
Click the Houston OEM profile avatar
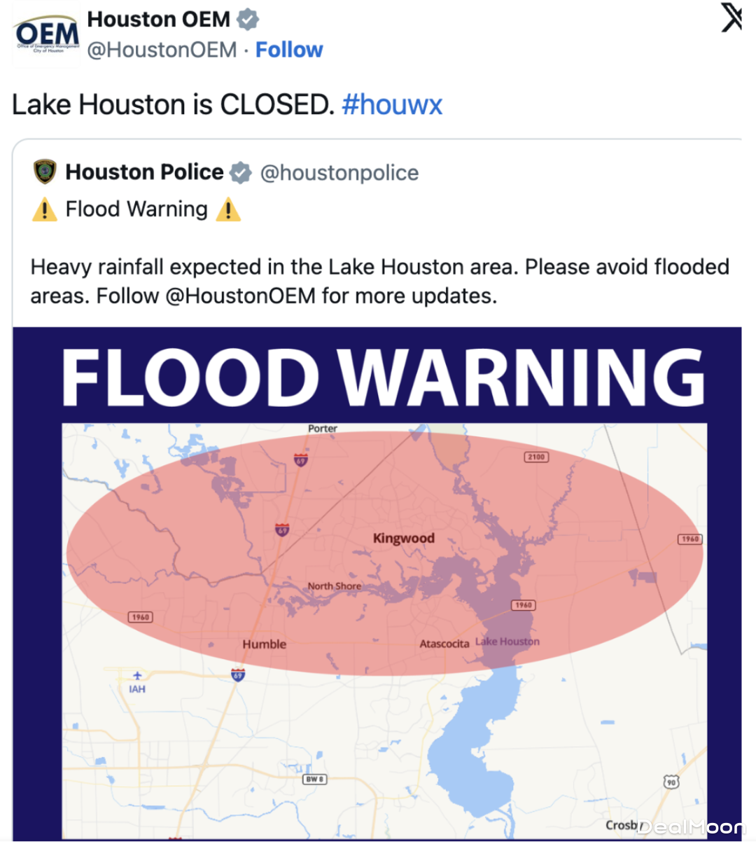[x=46, y=36]
